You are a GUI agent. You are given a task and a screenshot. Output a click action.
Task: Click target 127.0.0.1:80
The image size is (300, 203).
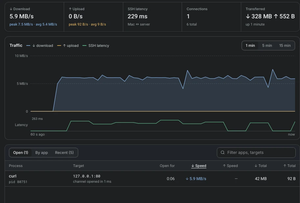87,176
